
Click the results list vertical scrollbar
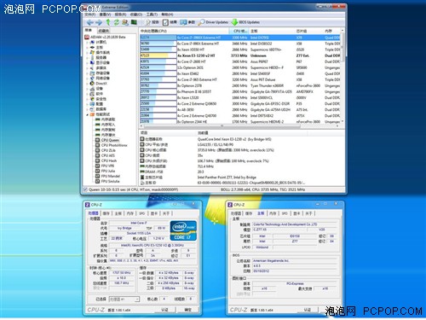(343, 77)
